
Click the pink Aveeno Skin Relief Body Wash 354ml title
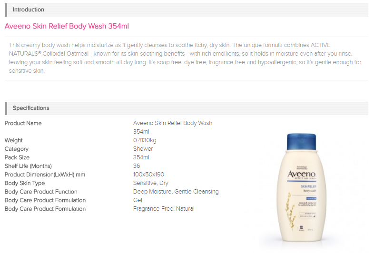pos(67,26)
